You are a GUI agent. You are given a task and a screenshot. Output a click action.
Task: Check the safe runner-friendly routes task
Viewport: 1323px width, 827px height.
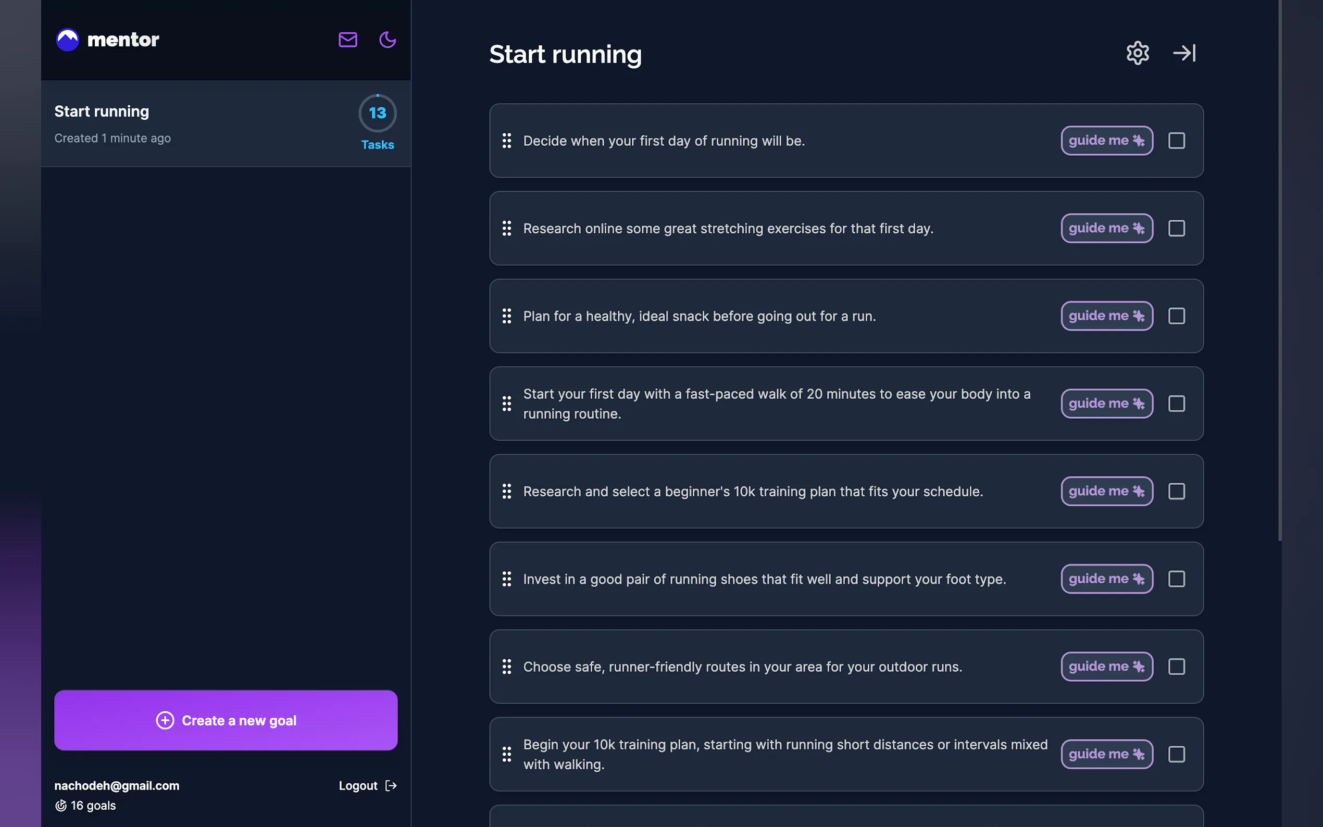(x=1177, y=667)
